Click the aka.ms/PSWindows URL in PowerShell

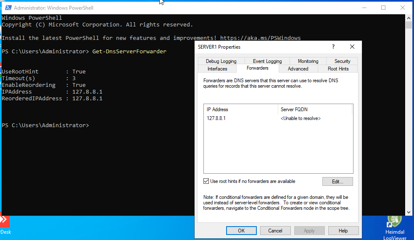(260, 38)
